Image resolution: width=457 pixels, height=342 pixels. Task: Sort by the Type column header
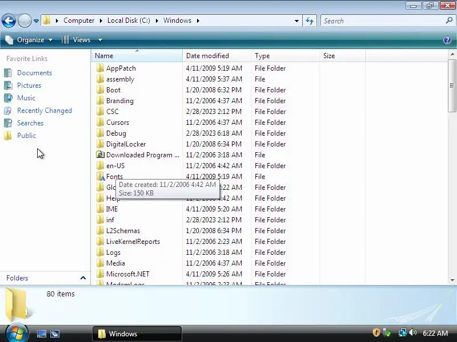[285, 55]
